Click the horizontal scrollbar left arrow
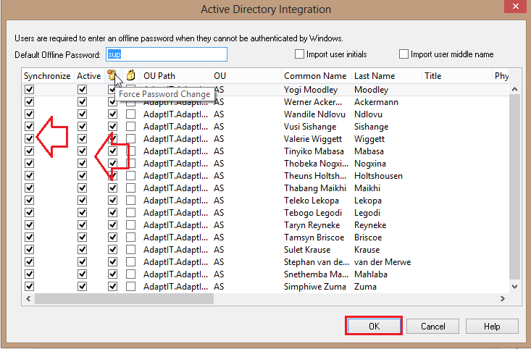531x349 pixels. click(x=29, y=298)
